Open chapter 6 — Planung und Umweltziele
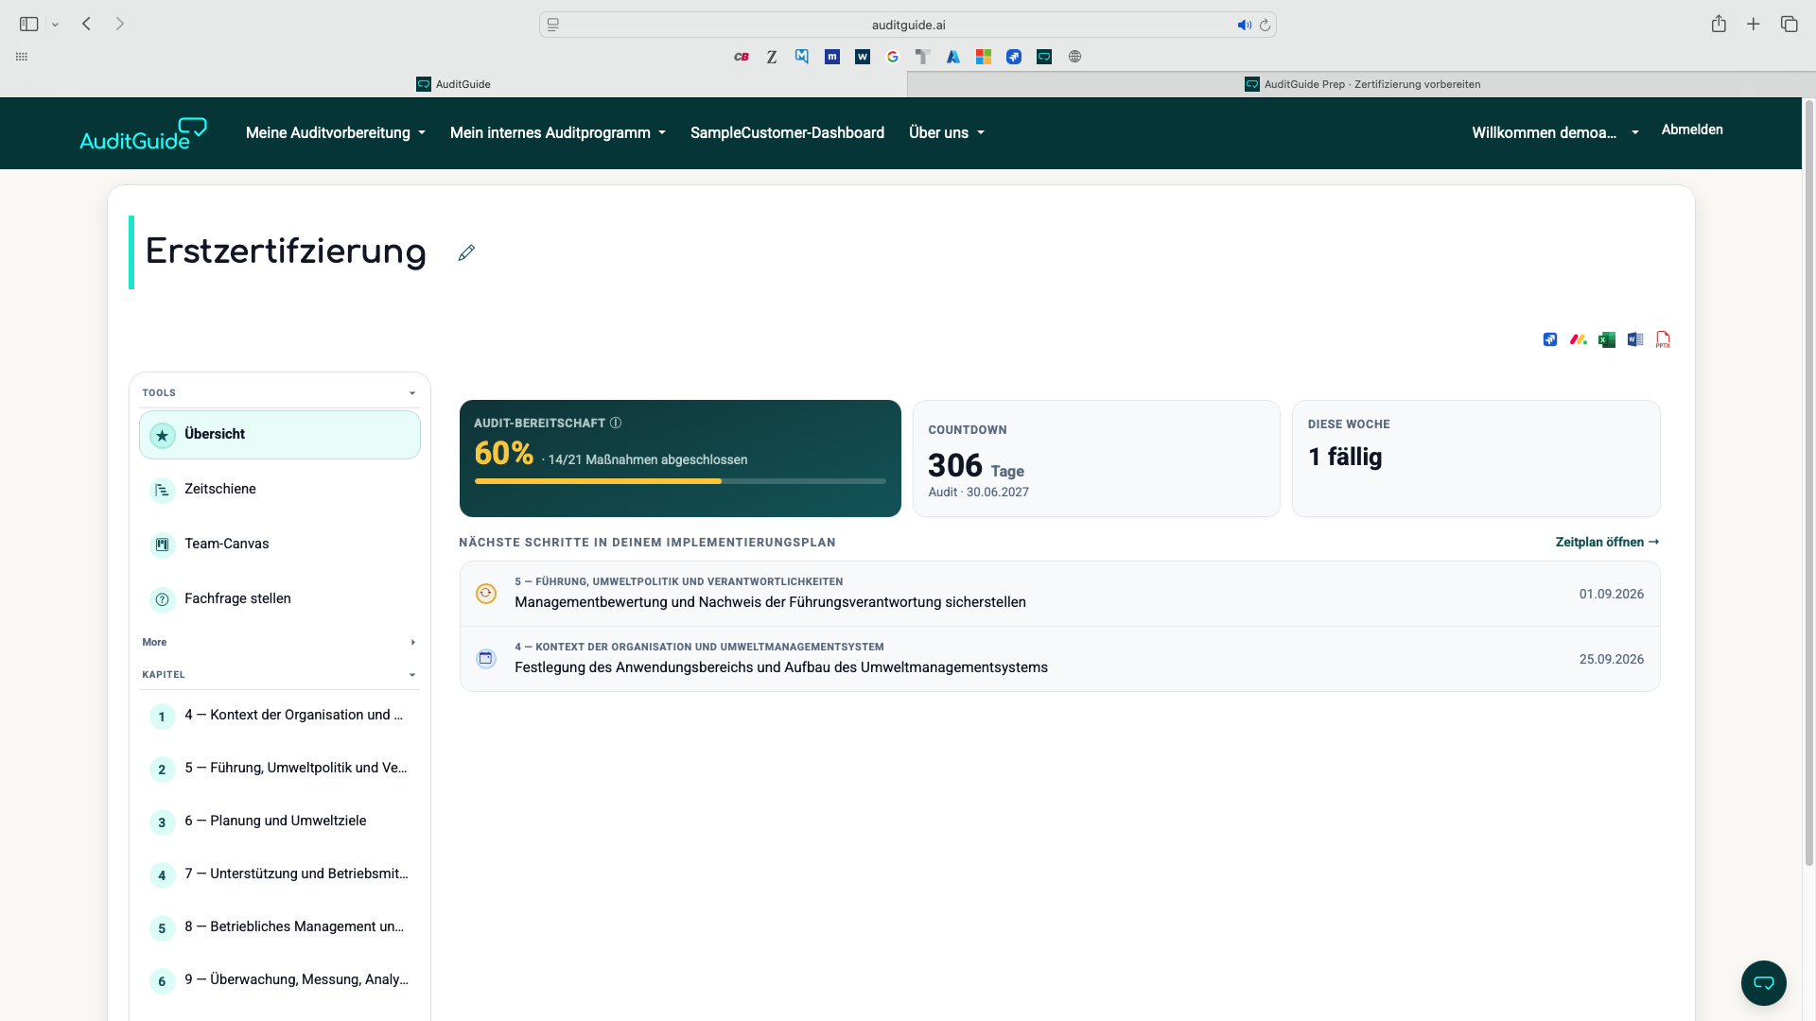 click(280, 822)
